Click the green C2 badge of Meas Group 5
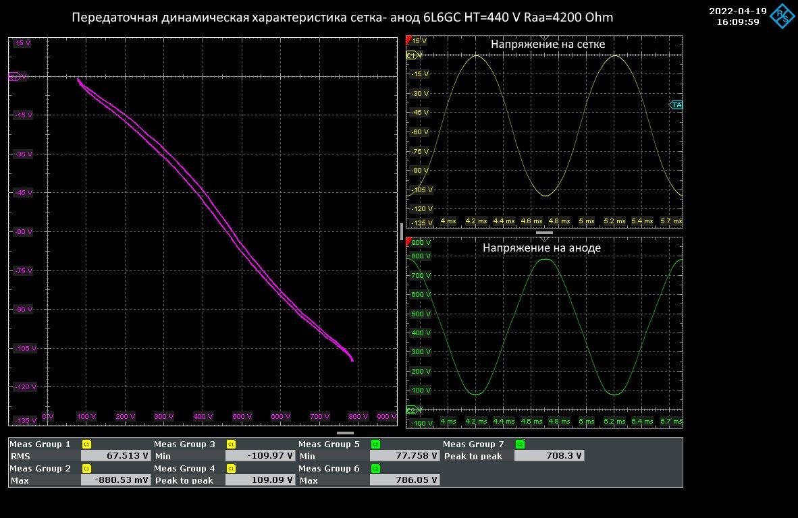This screenshot has height=518, width=798. tap(375, 444)
